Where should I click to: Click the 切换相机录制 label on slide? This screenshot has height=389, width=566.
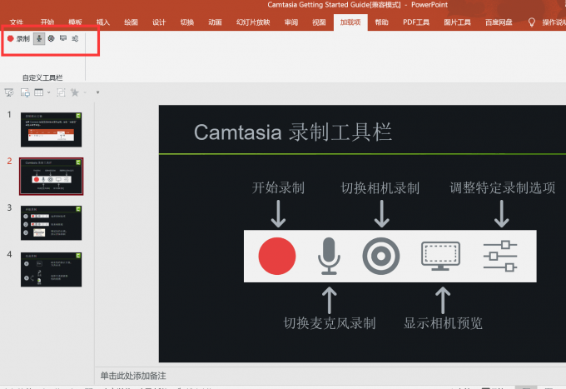pos(380,187)
